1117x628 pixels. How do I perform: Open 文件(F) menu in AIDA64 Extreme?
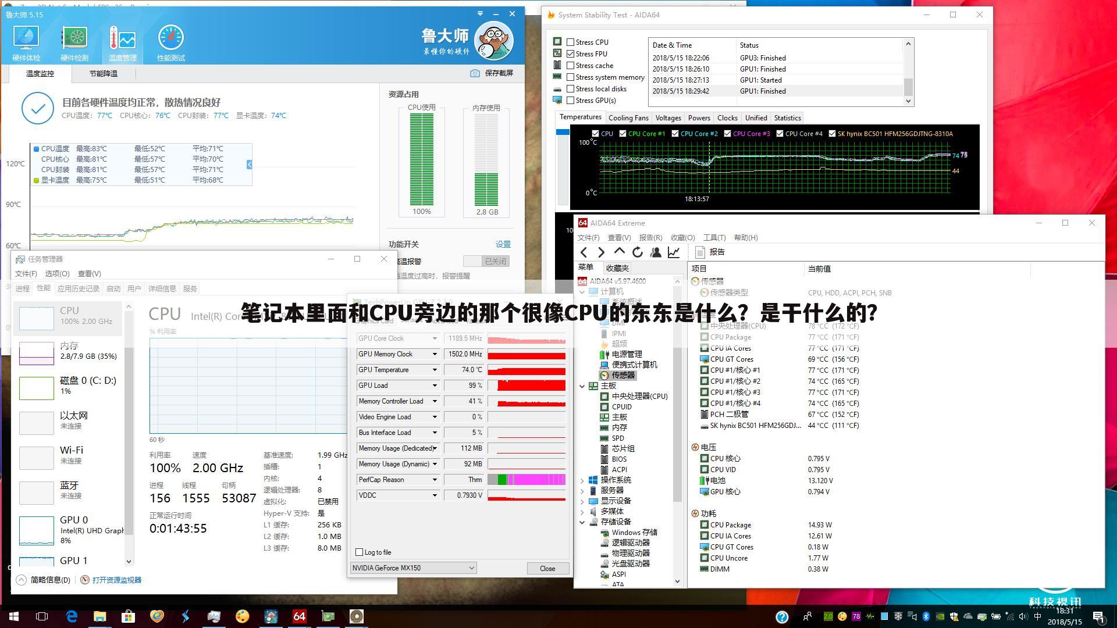tap(588, 238)
